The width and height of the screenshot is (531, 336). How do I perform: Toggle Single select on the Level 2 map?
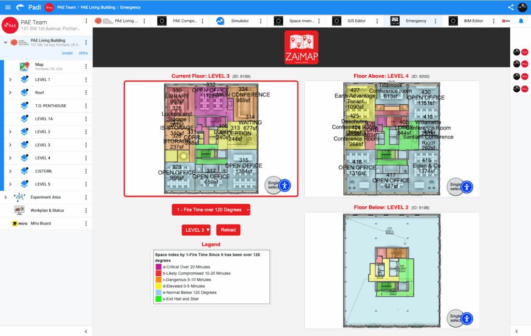tap(454, 318)
